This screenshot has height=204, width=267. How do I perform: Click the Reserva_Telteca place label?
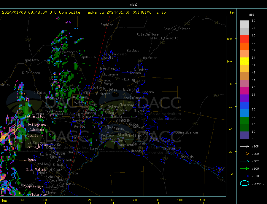click(x=177, y=29)
